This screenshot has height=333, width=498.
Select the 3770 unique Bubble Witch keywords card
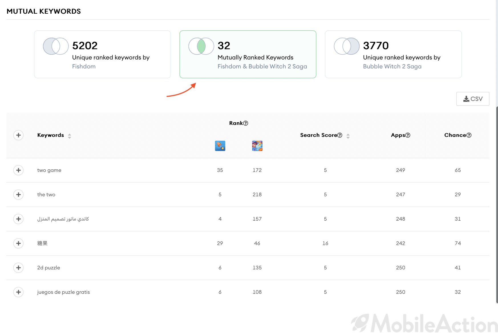[393, 54]
